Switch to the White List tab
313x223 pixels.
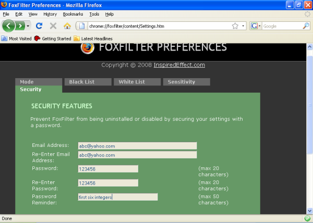click(x=137, y=82)
